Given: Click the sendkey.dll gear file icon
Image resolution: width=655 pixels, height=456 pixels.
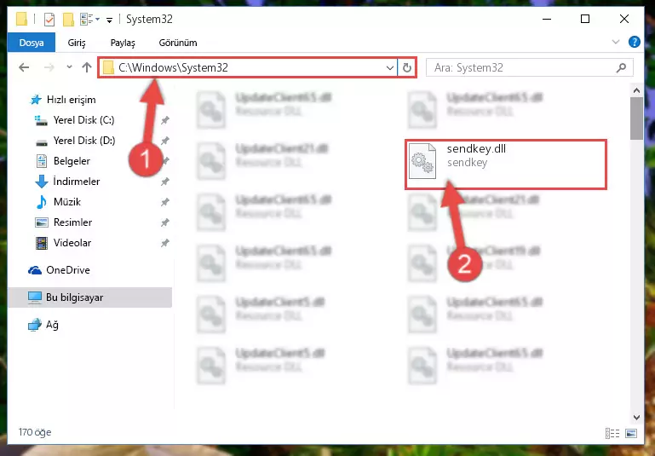Looking at the screenshot, I should point(422,161).
